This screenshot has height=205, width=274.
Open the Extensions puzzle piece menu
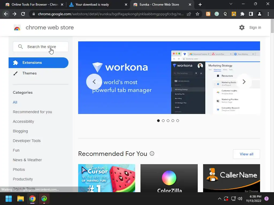[242, 14]
